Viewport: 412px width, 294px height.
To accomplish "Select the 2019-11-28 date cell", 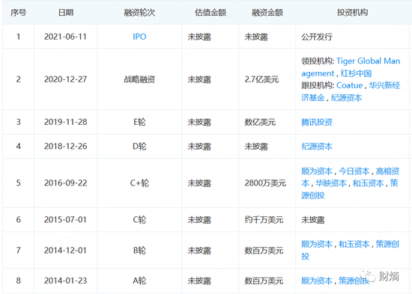I will tap(65, 122).
